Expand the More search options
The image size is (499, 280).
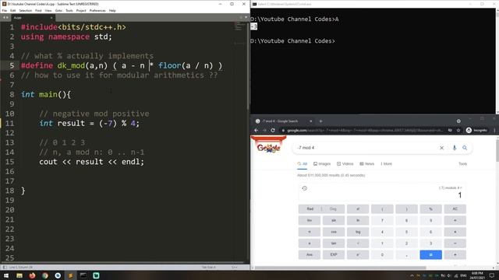point(387,164)
